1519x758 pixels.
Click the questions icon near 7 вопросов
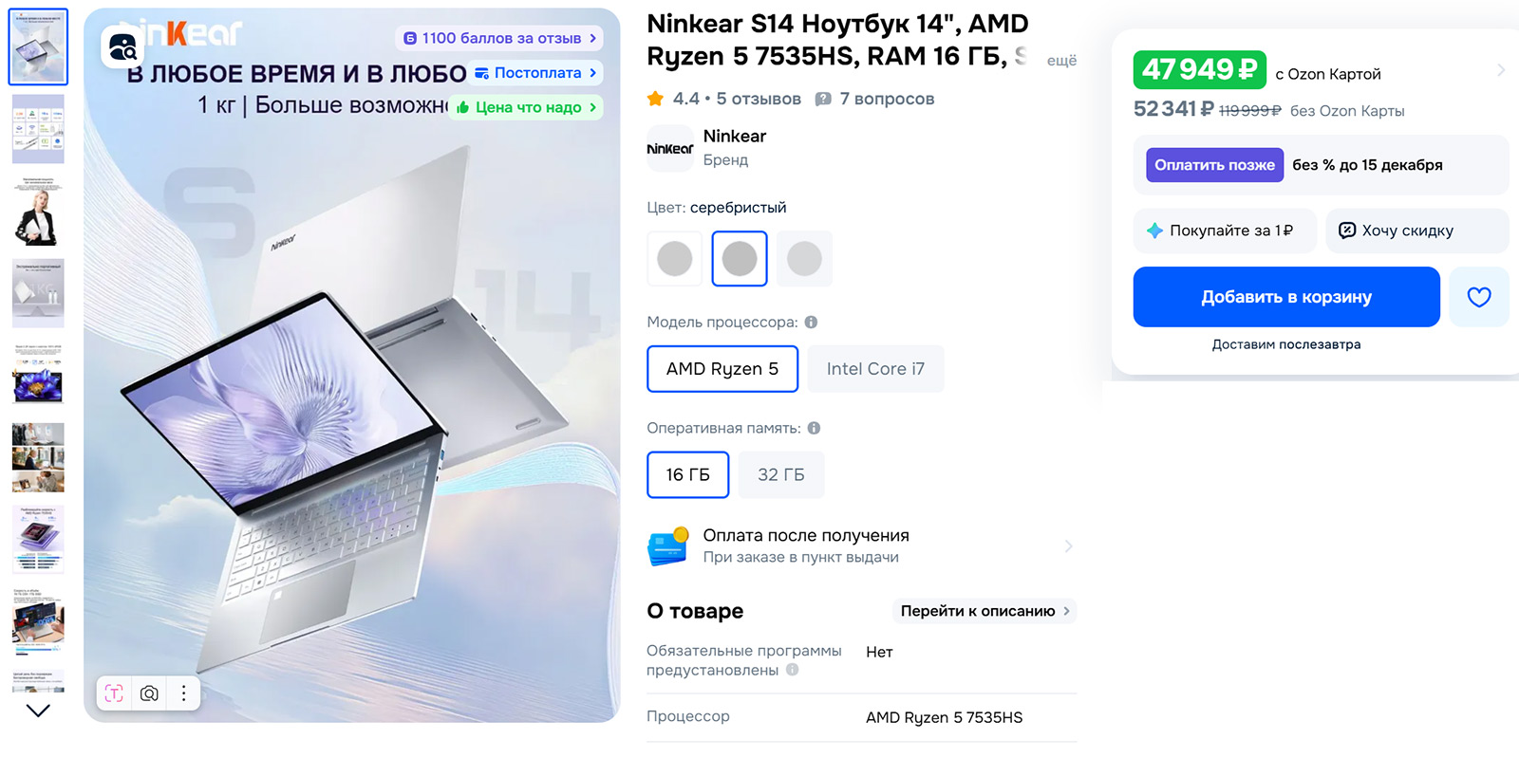823,99
